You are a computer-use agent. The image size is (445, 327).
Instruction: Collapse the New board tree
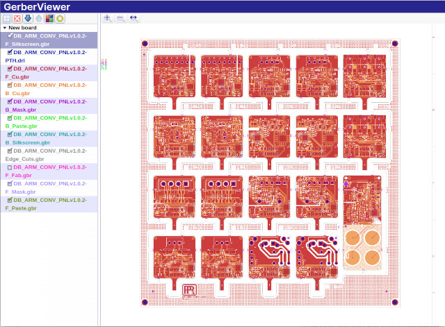click(5, 28)
